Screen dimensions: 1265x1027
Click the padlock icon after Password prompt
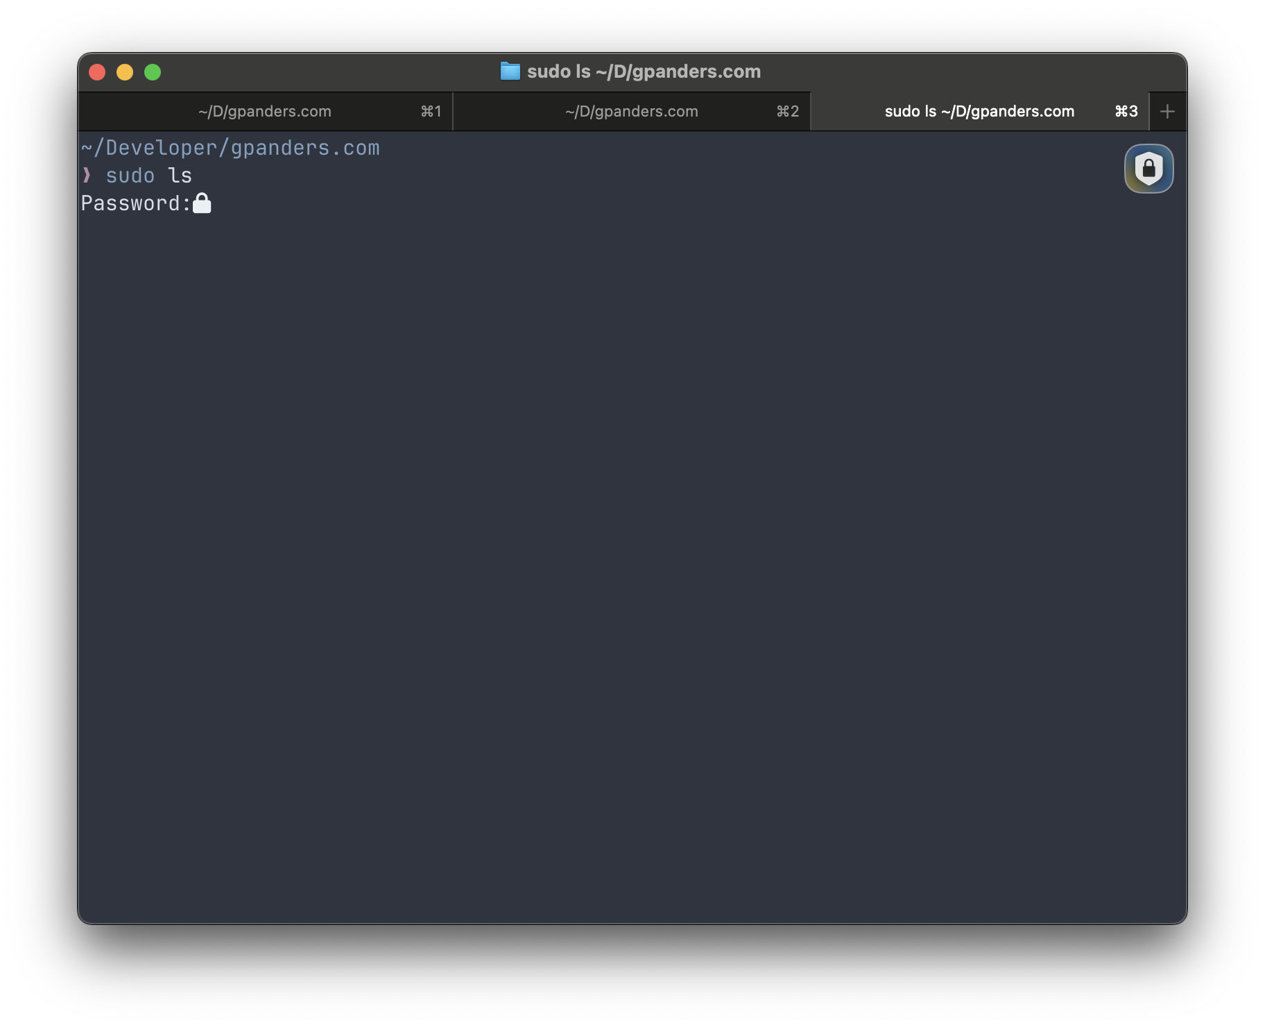click(x=202, y=203)
